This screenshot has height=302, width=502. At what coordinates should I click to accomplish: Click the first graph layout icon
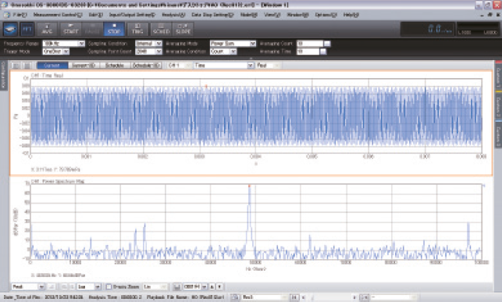[16, 66]
